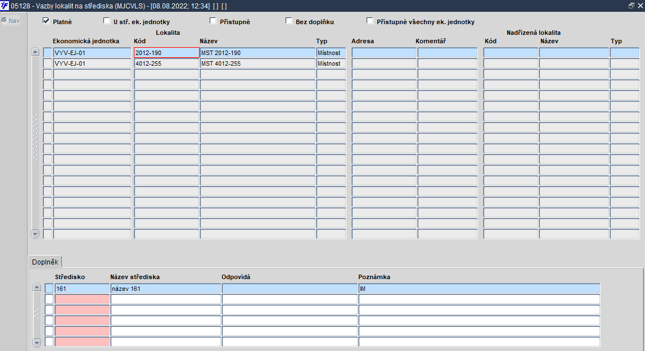Enable Bez doplňku checkbox

click(289, 21)
